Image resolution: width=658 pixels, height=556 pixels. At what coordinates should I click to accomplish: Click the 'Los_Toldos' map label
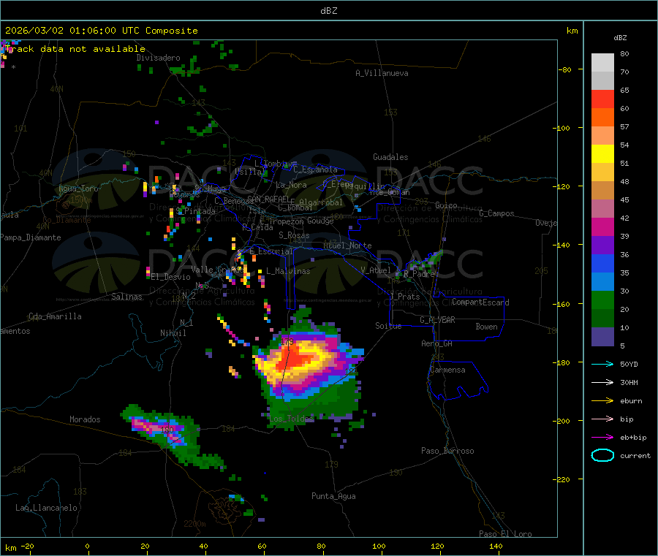pos(291,419)
